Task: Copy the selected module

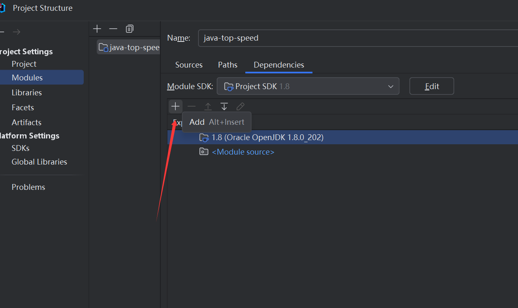Action: (130, 29)
